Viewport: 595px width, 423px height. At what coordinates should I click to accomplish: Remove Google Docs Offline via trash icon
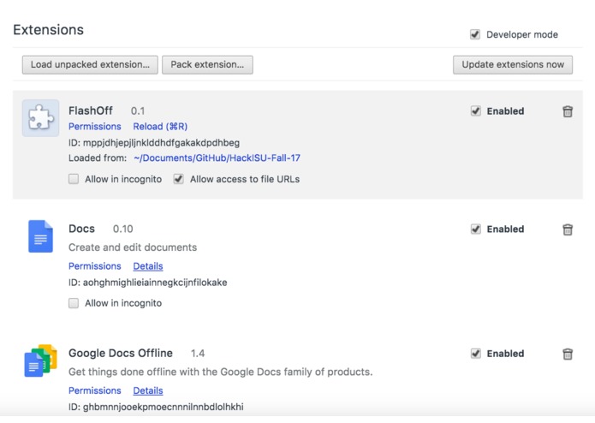pos(568,354)
